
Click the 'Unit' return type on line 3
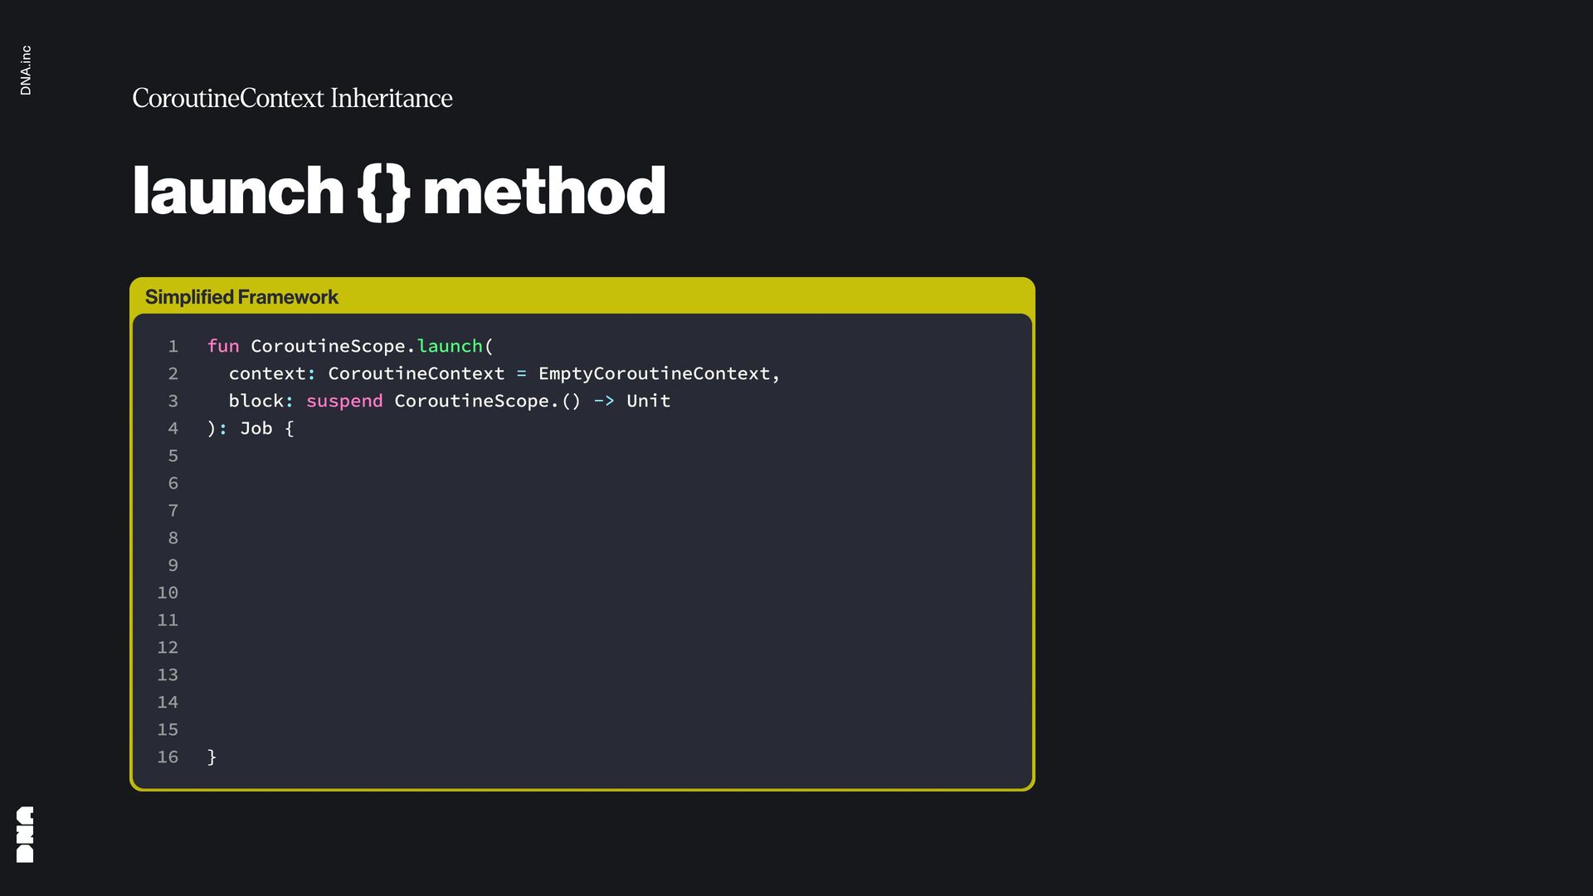648,401
